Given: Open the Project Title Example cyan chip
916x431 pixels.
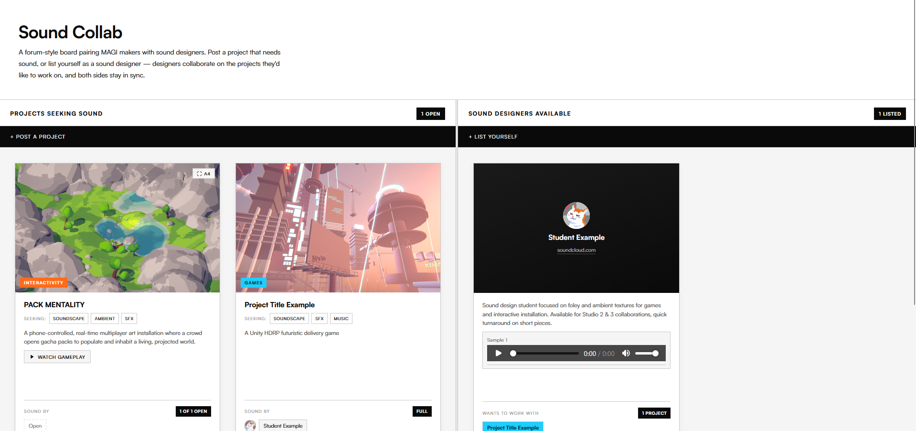Looking at the screenshot, I should 512,427.
